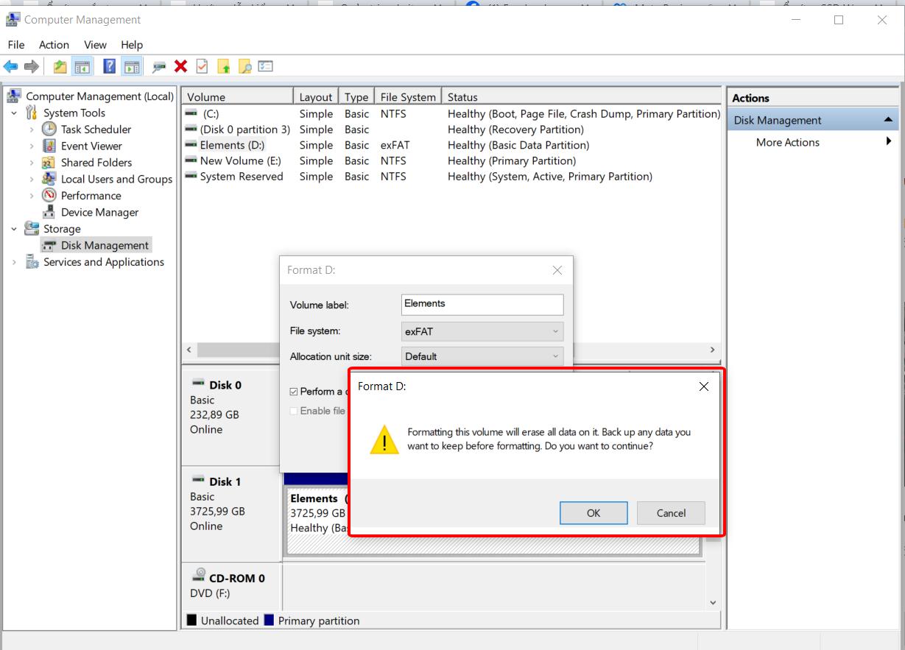This screenshot has height=650, width=905.
Task: Select Device Manager in the tree
Action: click(x=99, y=212)
